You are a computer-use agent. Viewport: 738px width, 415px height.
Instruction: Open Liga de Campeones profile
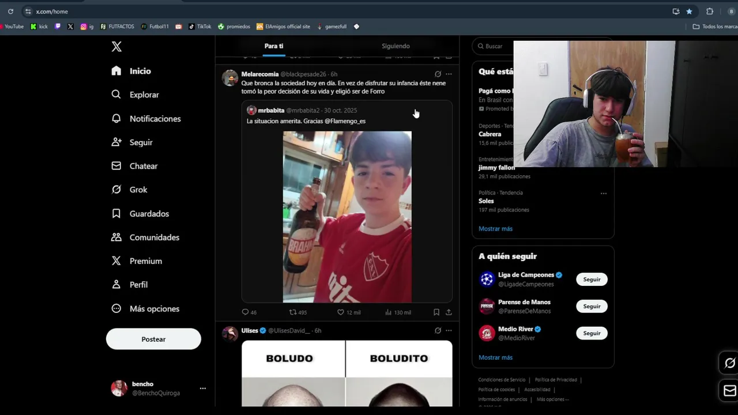coord(526,275)
